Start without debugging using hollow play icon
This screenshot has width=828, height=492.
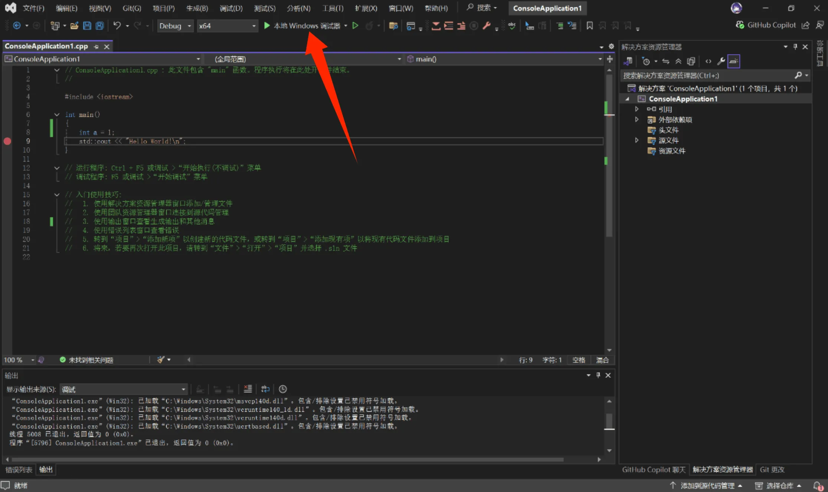pos(355,26)
